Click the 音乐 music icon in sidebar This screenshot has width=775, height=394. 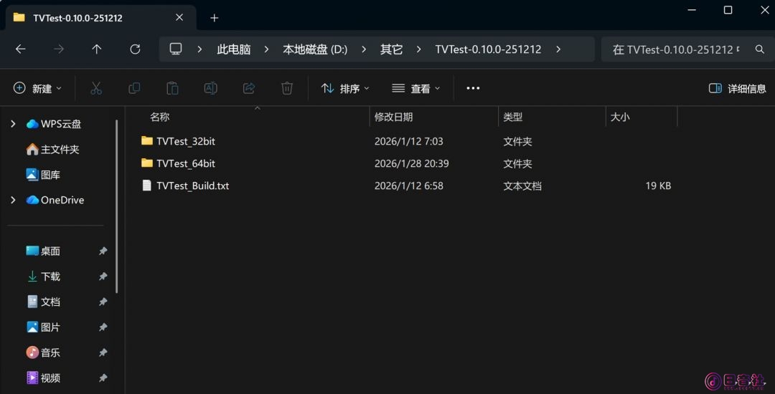pos(32,352)
